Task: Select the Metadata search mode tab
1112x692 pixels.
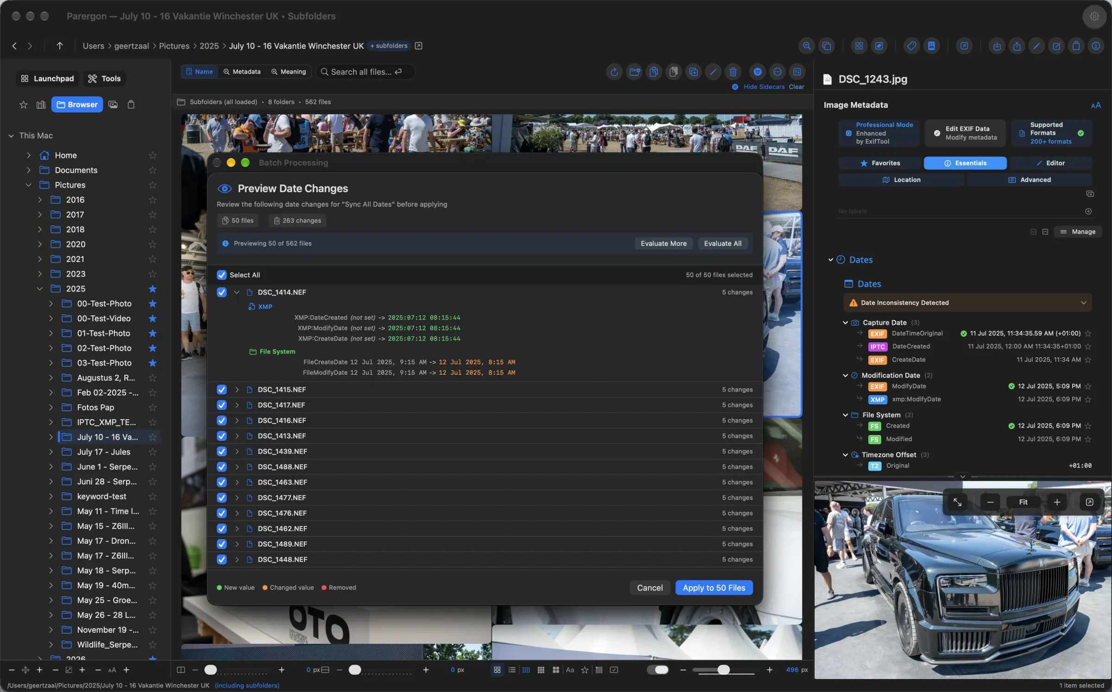Action: pos(242,72)
